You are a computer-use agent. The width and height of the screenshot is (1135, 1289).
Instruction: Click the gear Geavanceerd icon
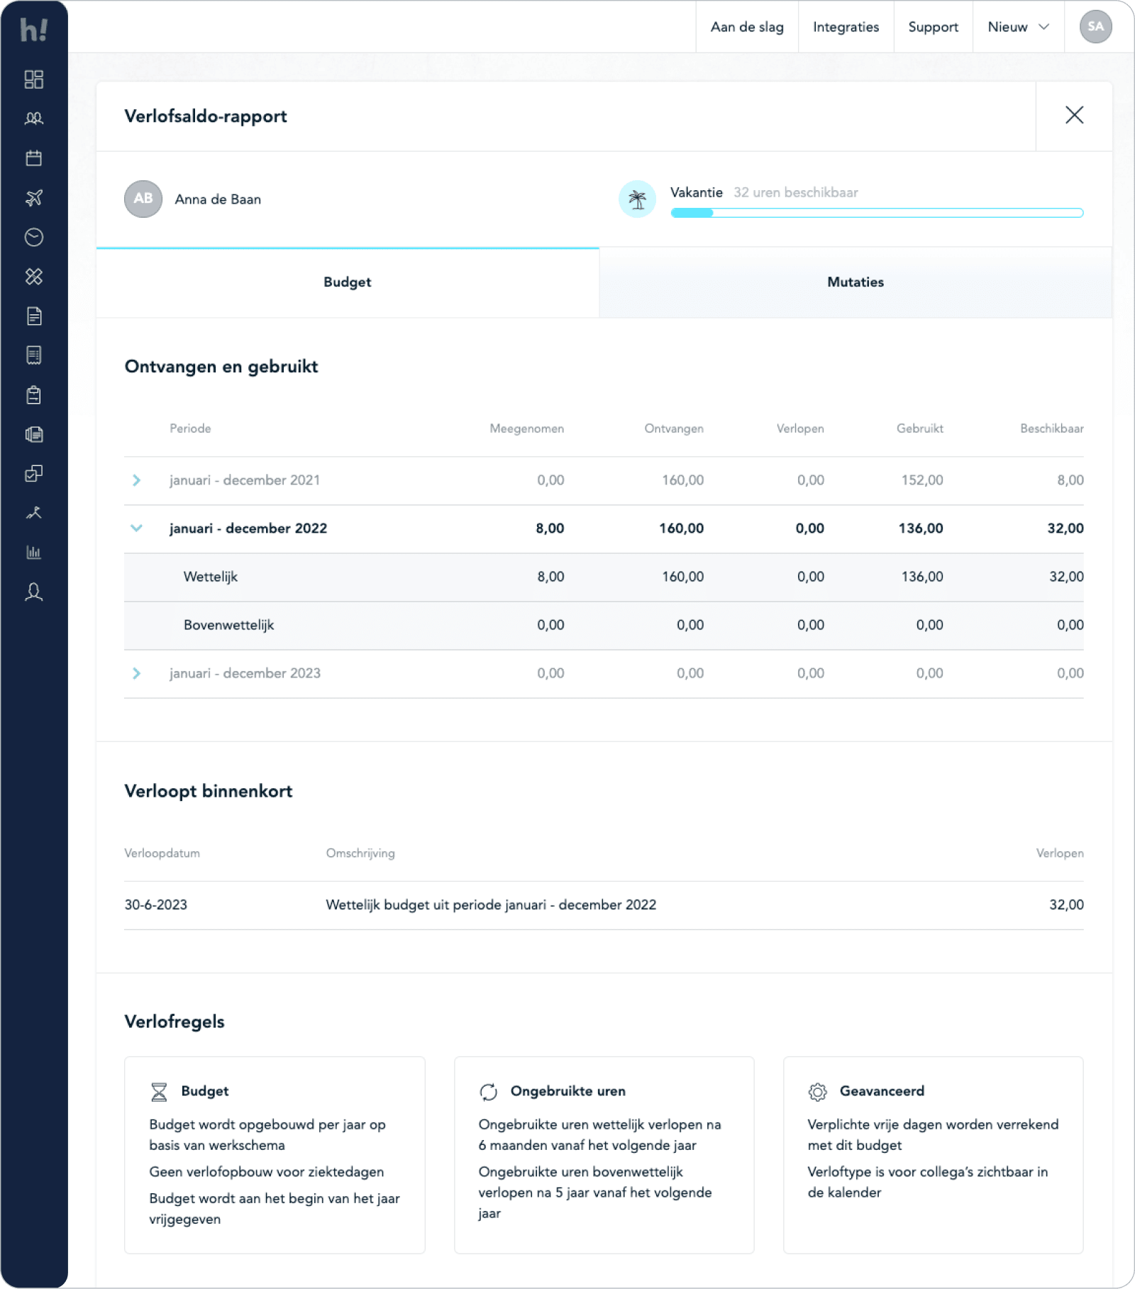click(x=818, y=1092)
